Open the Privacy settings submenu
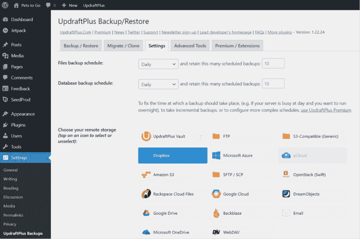This screenshot has height=239, width=360. (10, 224)
